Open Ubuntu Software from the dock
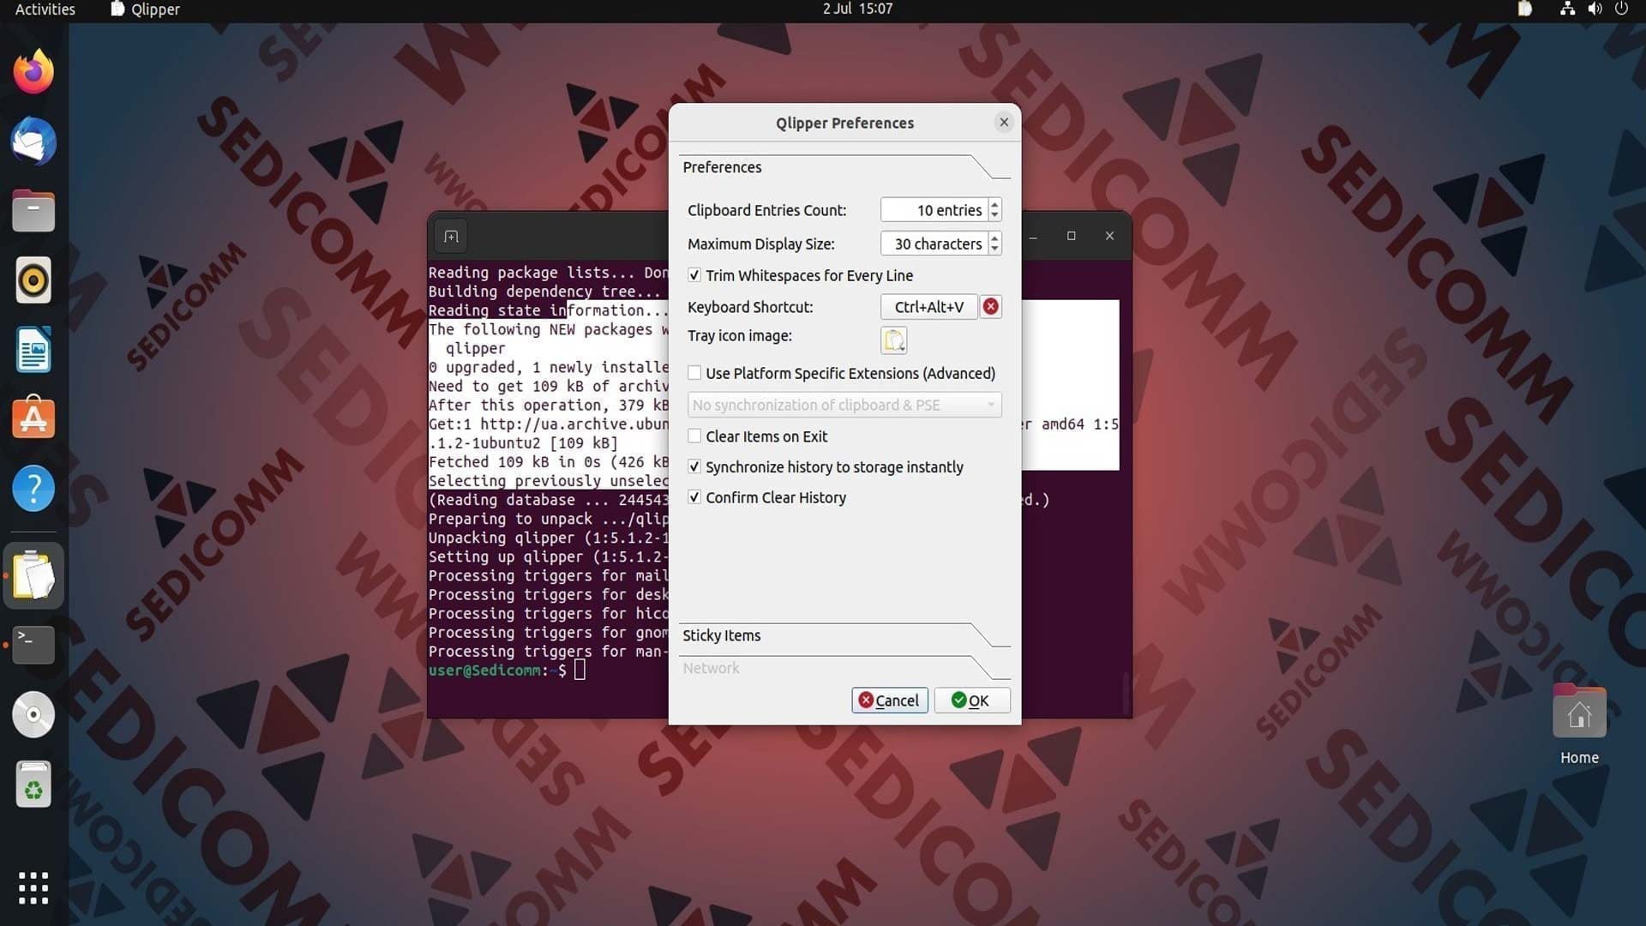Screen dimensions: 1646x926 [33, 419]
